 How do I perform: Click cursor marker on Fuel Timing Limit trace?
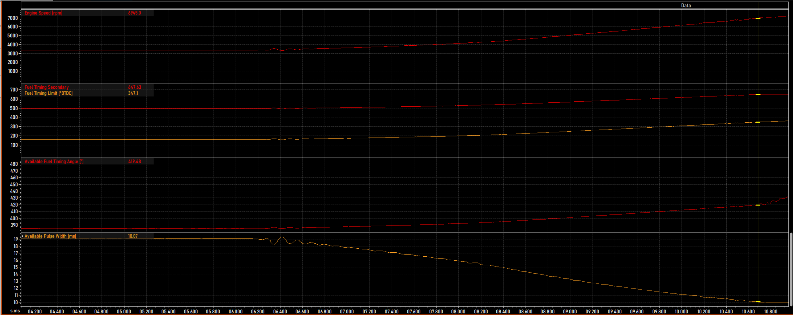758,122
